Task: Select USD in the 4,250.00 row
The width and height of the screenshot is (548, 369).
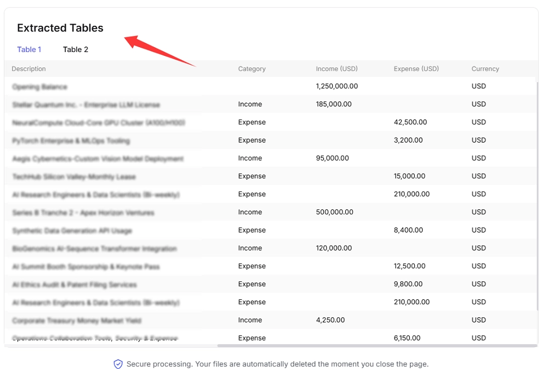Action: 478,320
